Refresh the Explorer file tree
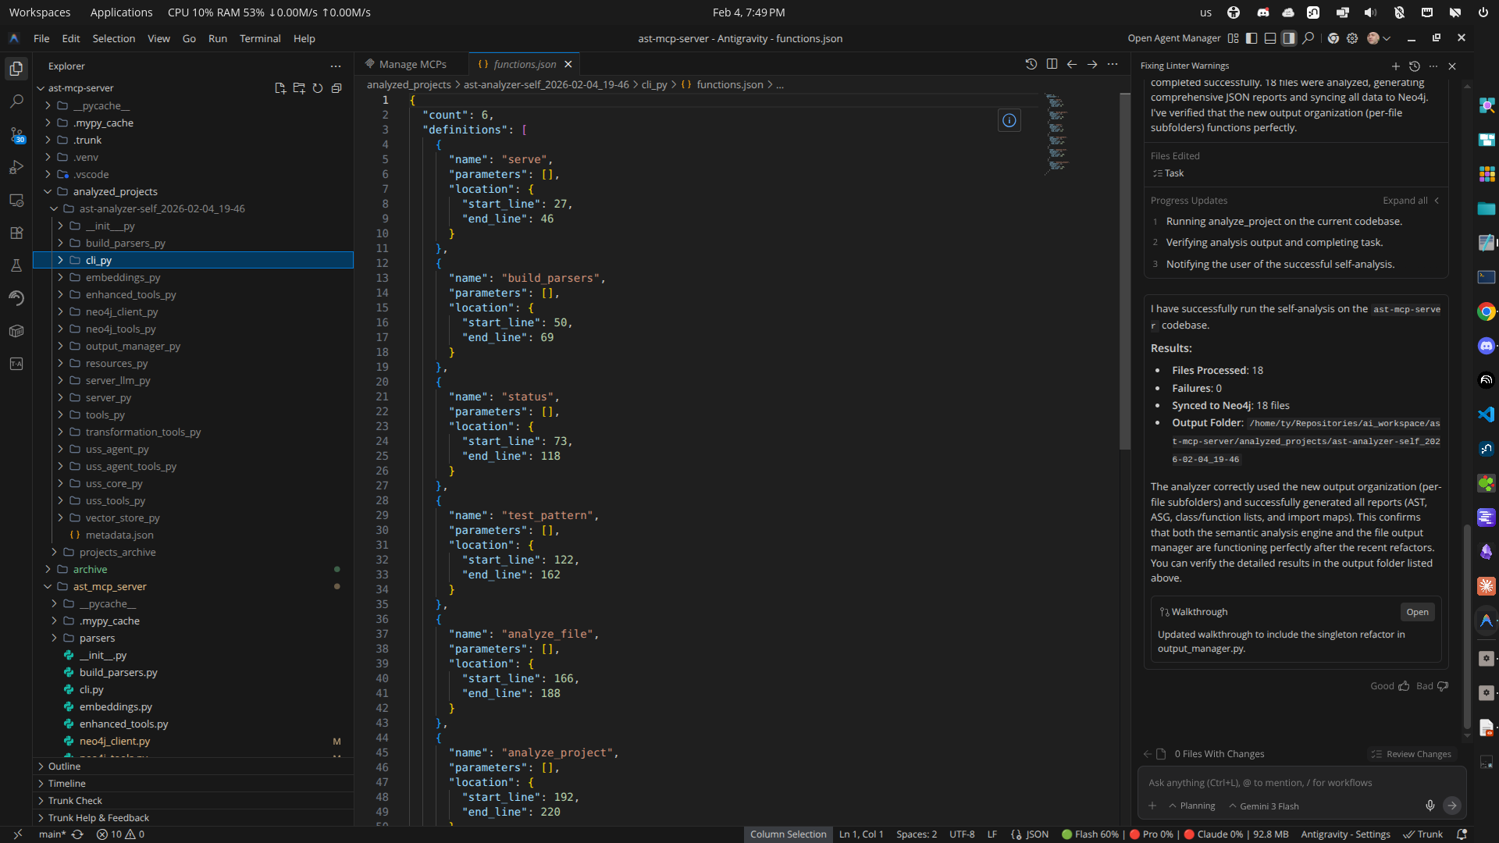 tap(318, 88)
